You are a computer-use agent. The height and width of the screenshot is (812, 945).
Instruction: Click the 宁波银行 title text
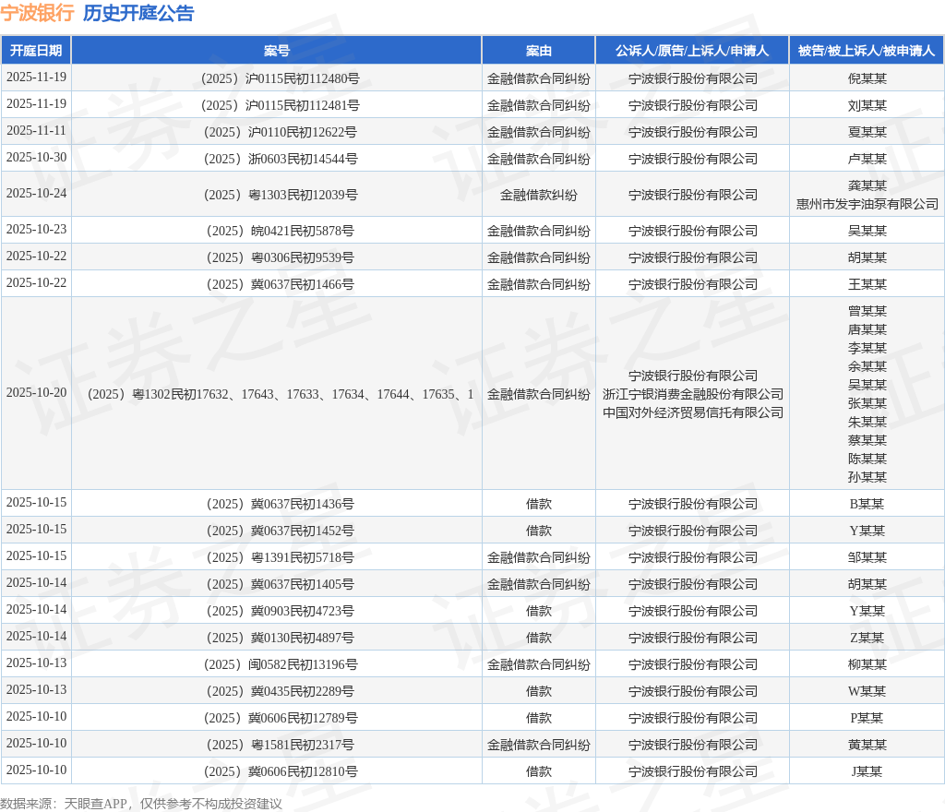pos(37,13)
